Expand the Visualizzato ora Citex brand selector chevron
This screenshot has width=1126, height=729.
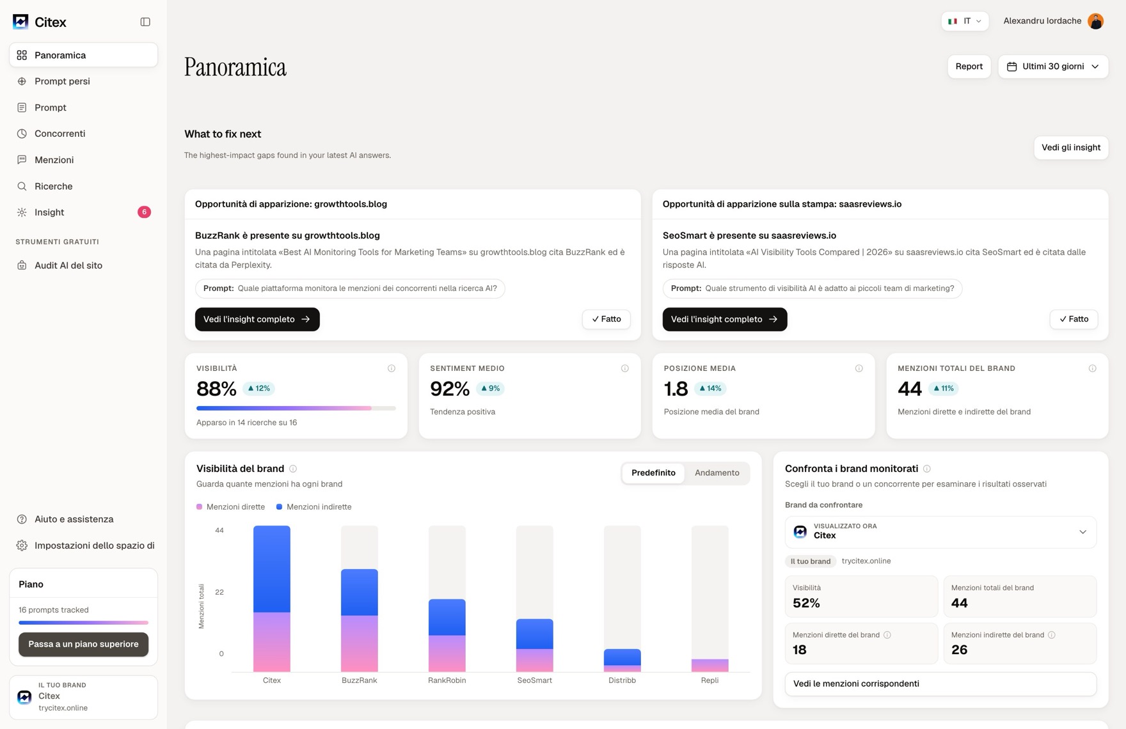tap(1082, 532)
